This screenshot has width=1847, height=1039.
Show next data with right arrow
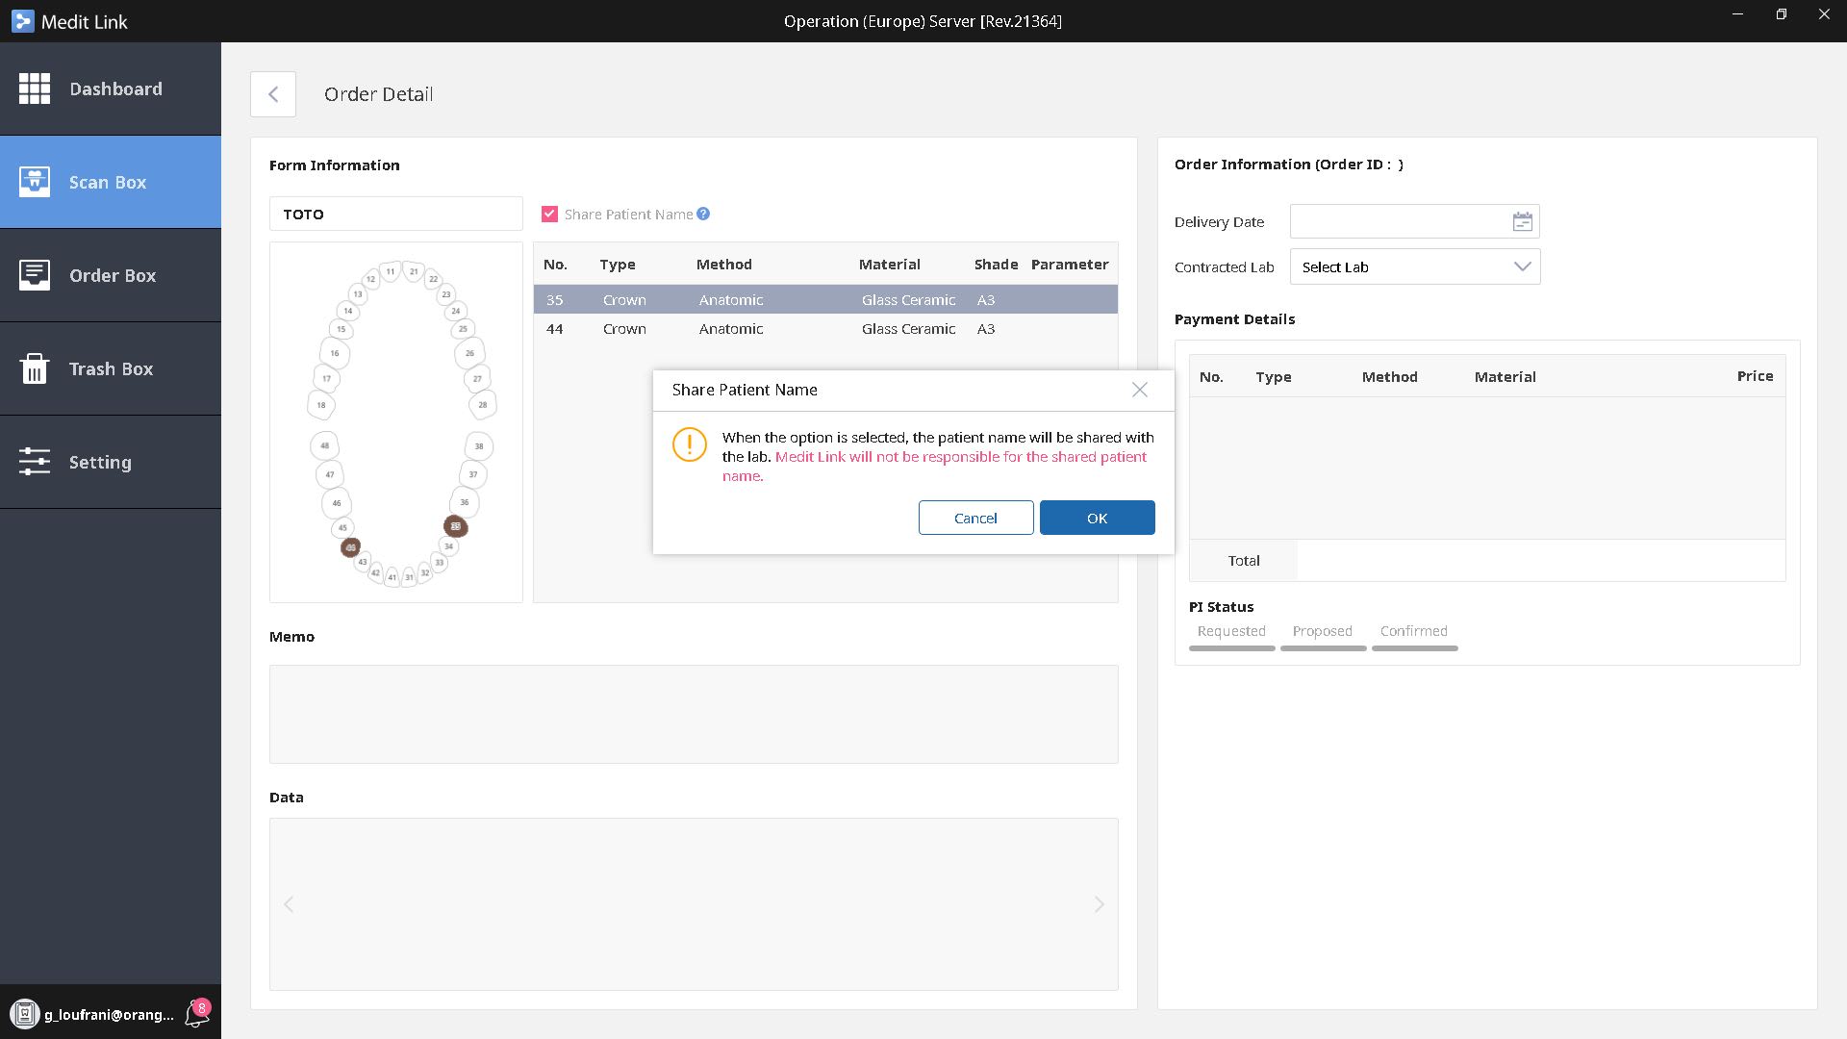coord(1099,904)
